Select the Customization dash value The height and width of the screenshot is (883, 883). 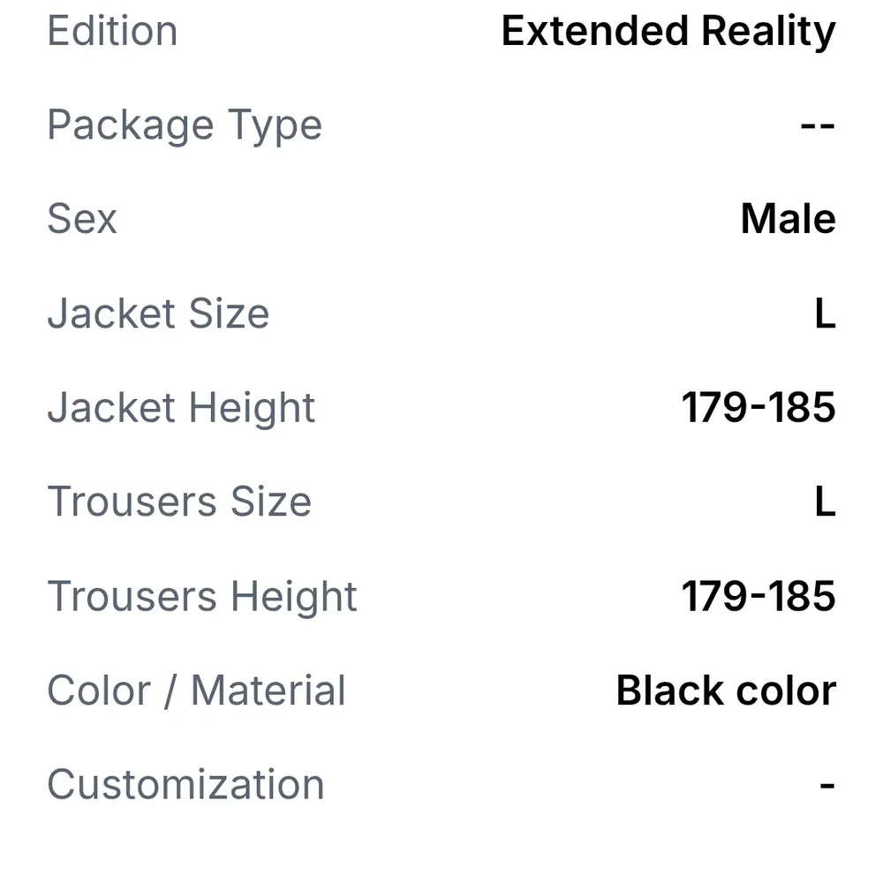pos(827,785)
